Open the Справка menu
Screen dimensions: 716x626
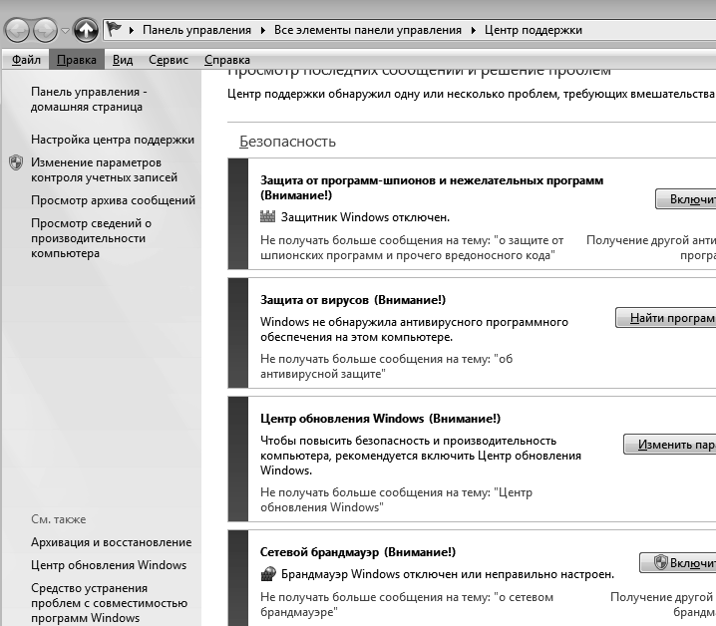click(227, 60)
